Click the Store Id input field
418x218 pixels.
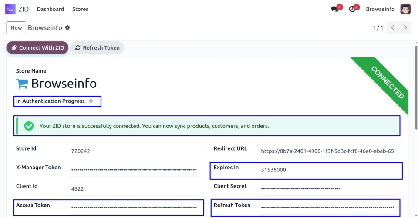tap(134, 151)
